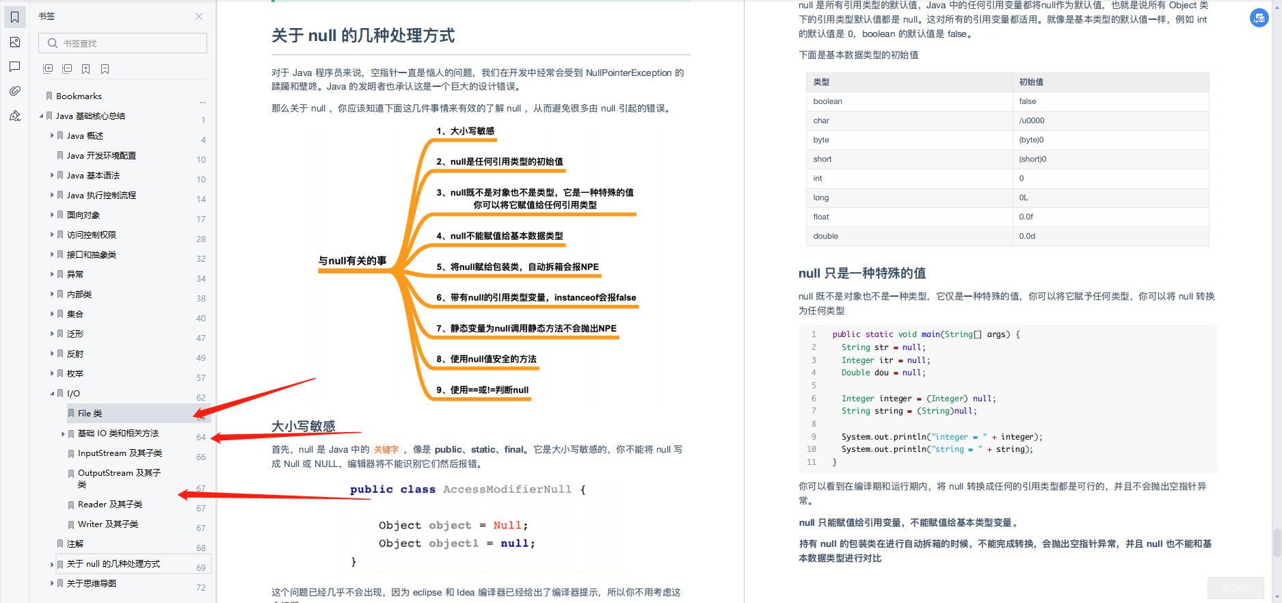Expand the Java 基本语法 bookmark
This screenshot has width=1282, height=603.
[52, 176]
